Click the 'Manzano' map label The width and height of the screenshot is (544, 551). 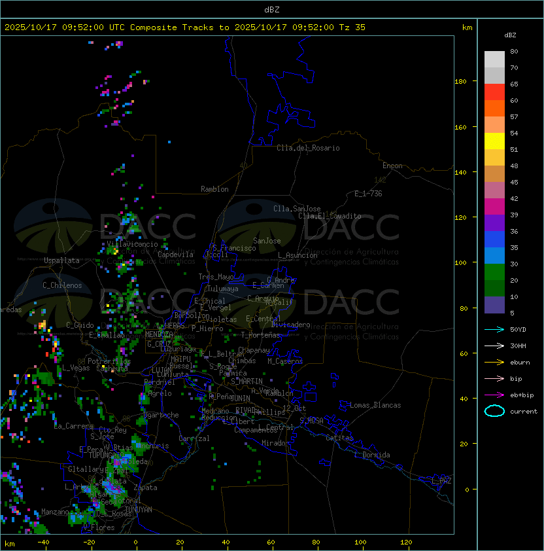tap(55, 512)
